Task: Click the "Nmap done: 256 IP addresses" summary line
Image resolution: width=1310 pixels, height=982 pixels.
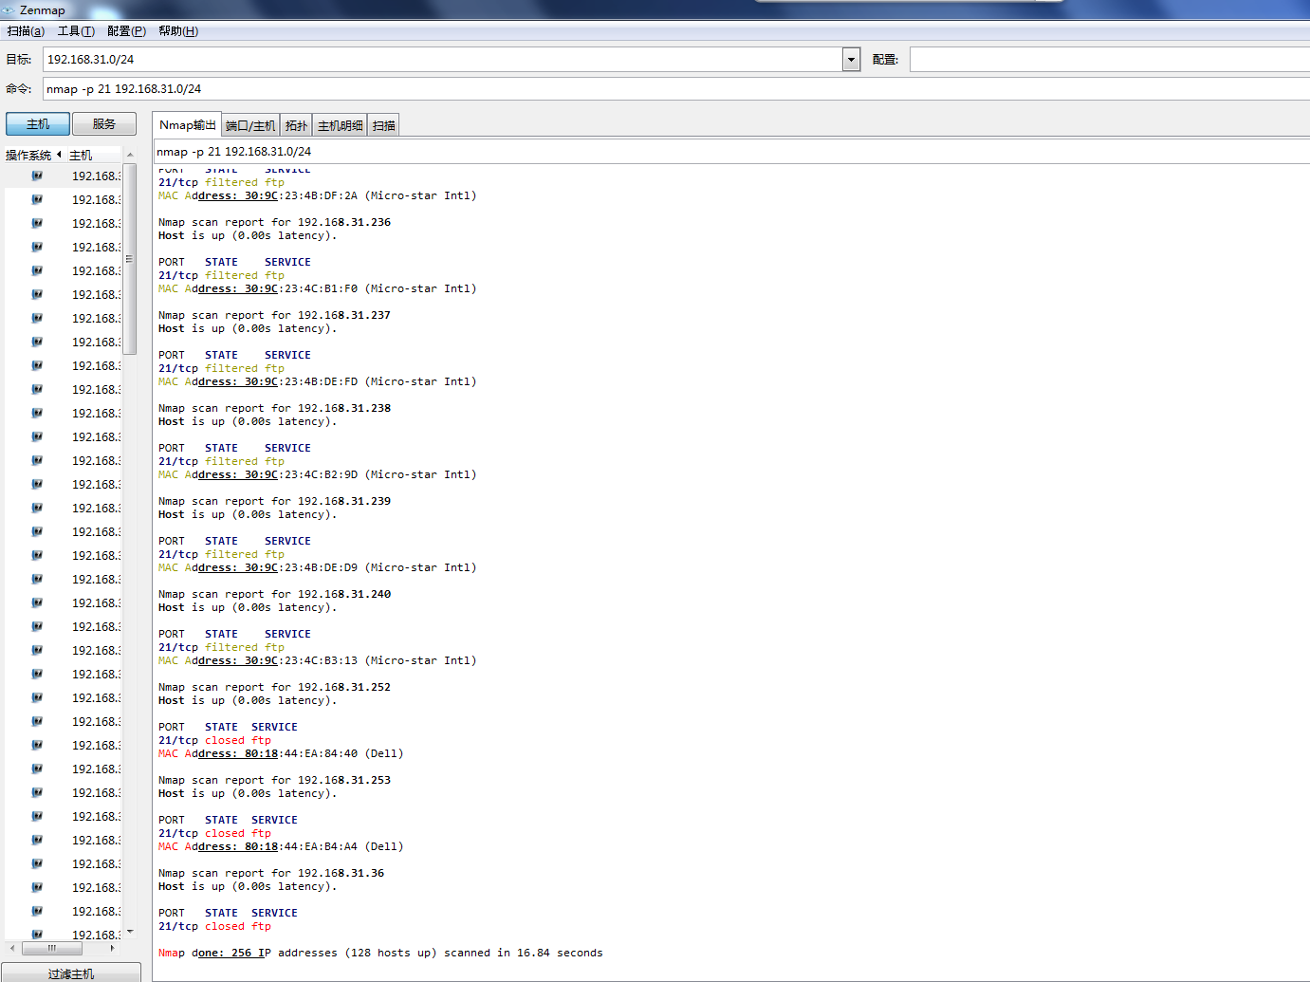Action: [x=380, y=953]
